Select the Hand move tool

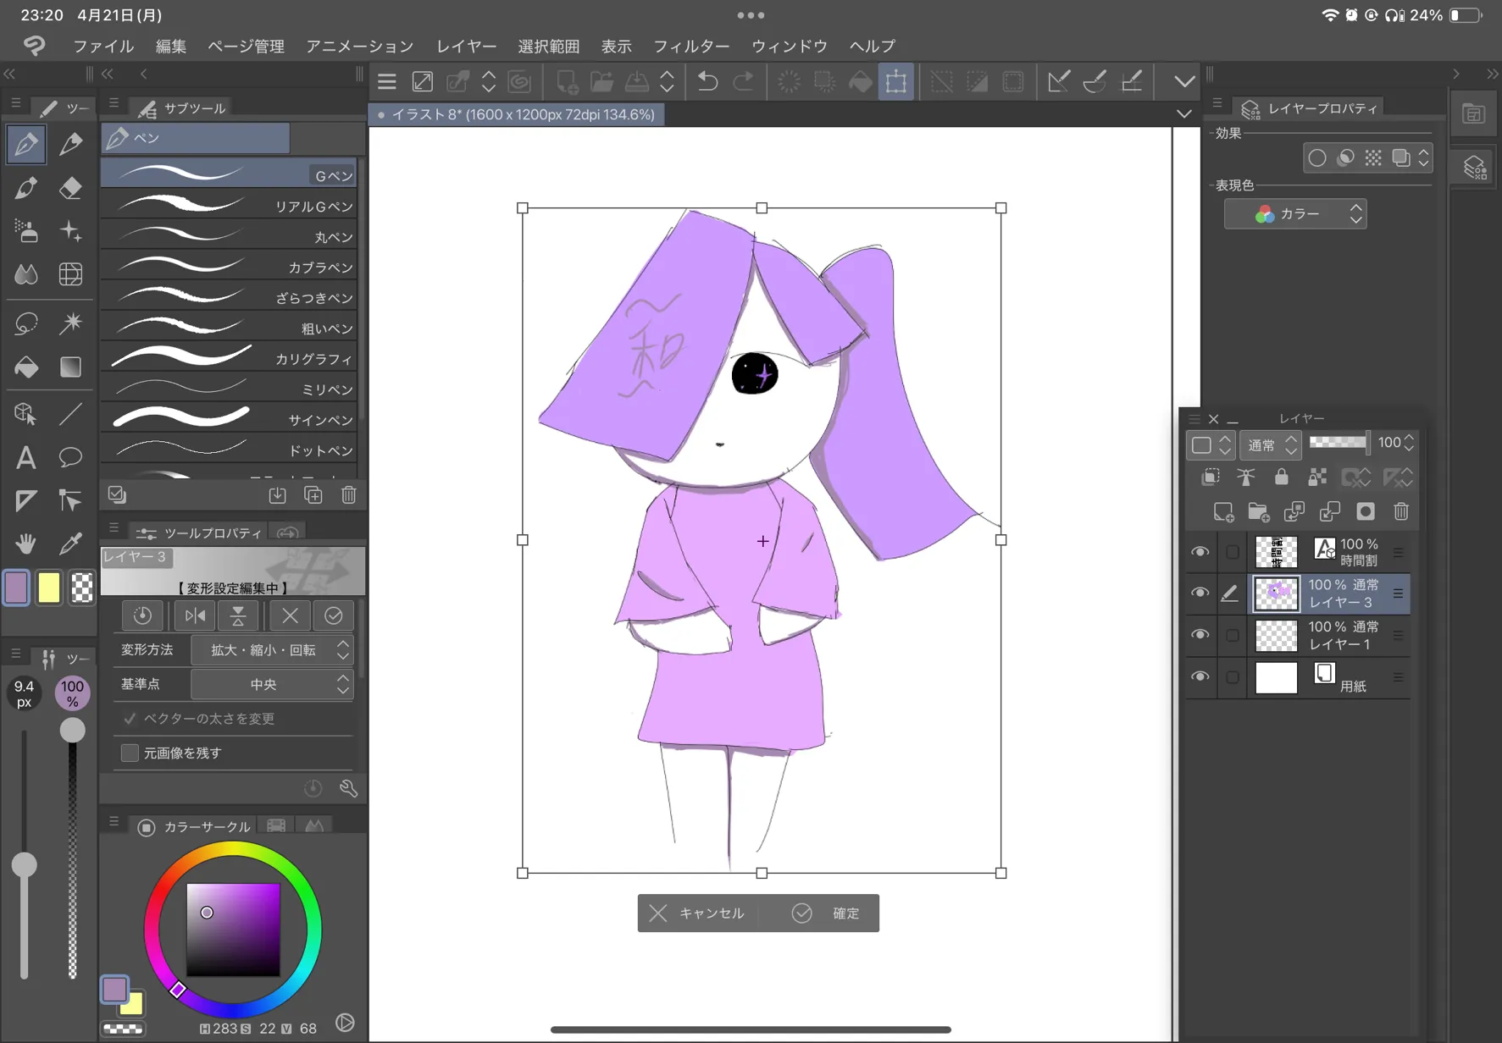coord(25,543)
